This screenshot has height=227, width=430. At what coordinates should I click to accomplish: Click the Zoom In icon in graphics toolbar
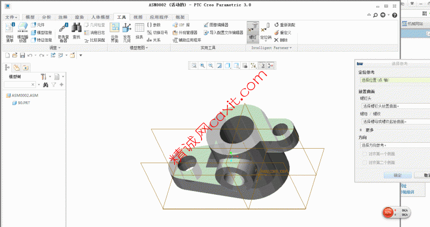click(203, 65)
